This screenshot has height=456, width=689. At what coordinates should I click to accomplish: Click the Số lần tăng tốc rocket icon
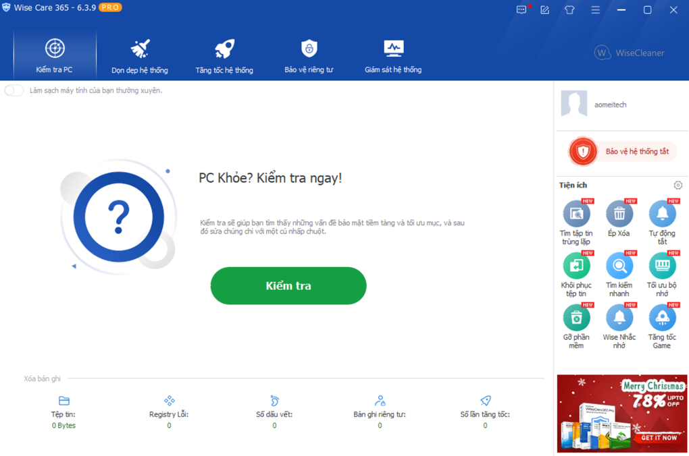(486, 400)
